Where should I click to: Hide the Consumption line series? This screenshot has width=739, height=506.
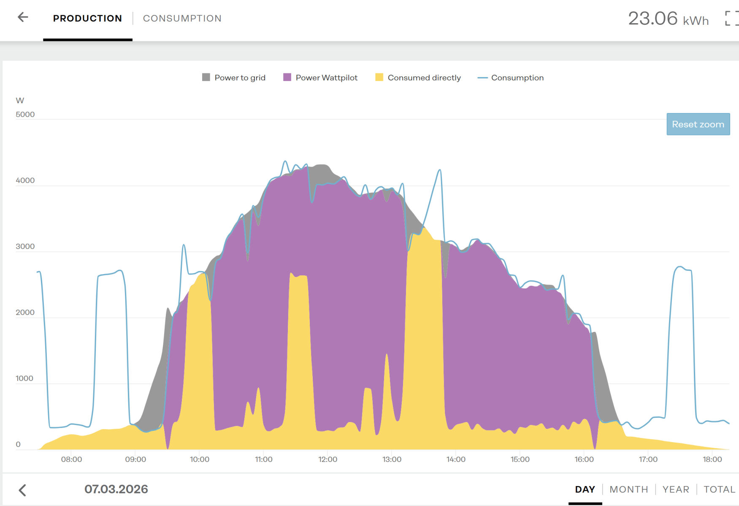pos(517,78)
